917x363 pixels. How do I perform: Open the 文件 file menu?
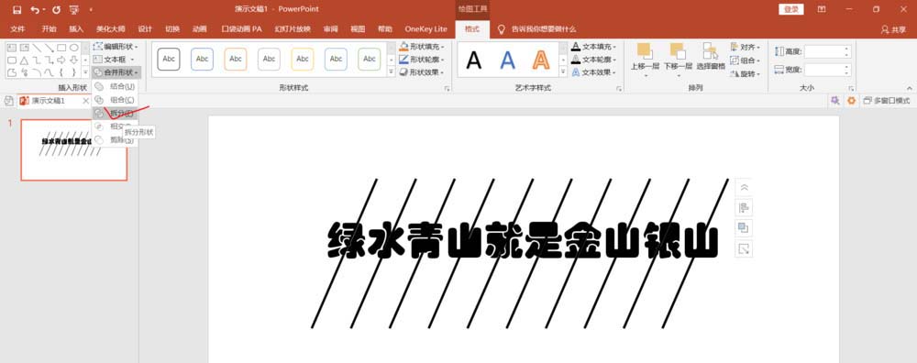click(18, 28)
